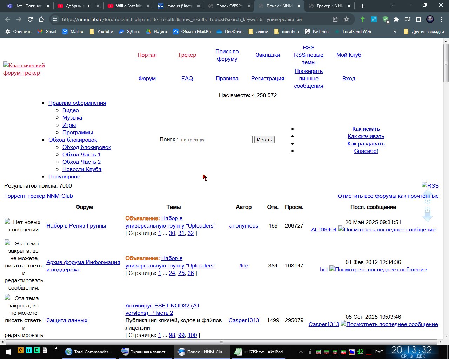
Task: Open a new browser tab
Action: (362, 6)
